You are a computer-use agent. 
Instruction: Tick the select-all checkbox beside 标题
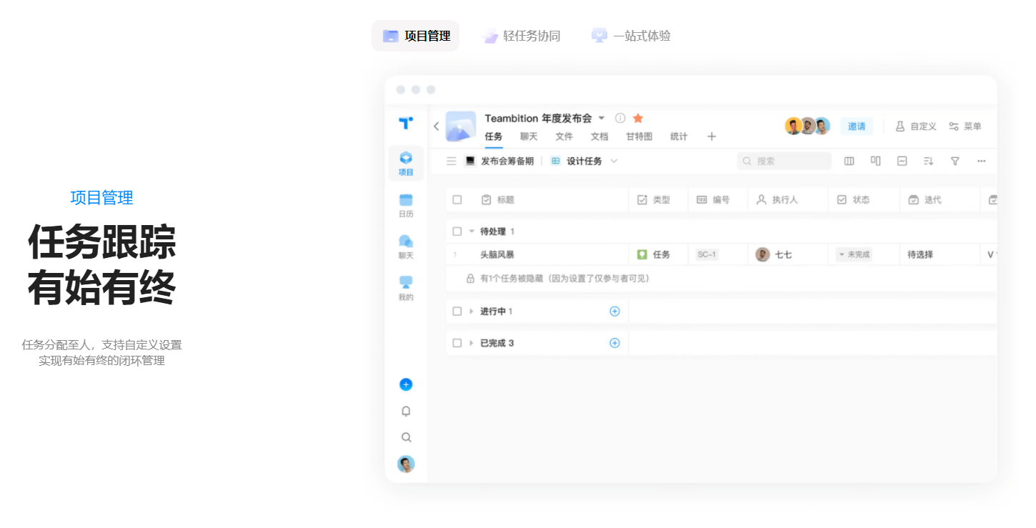457,200
